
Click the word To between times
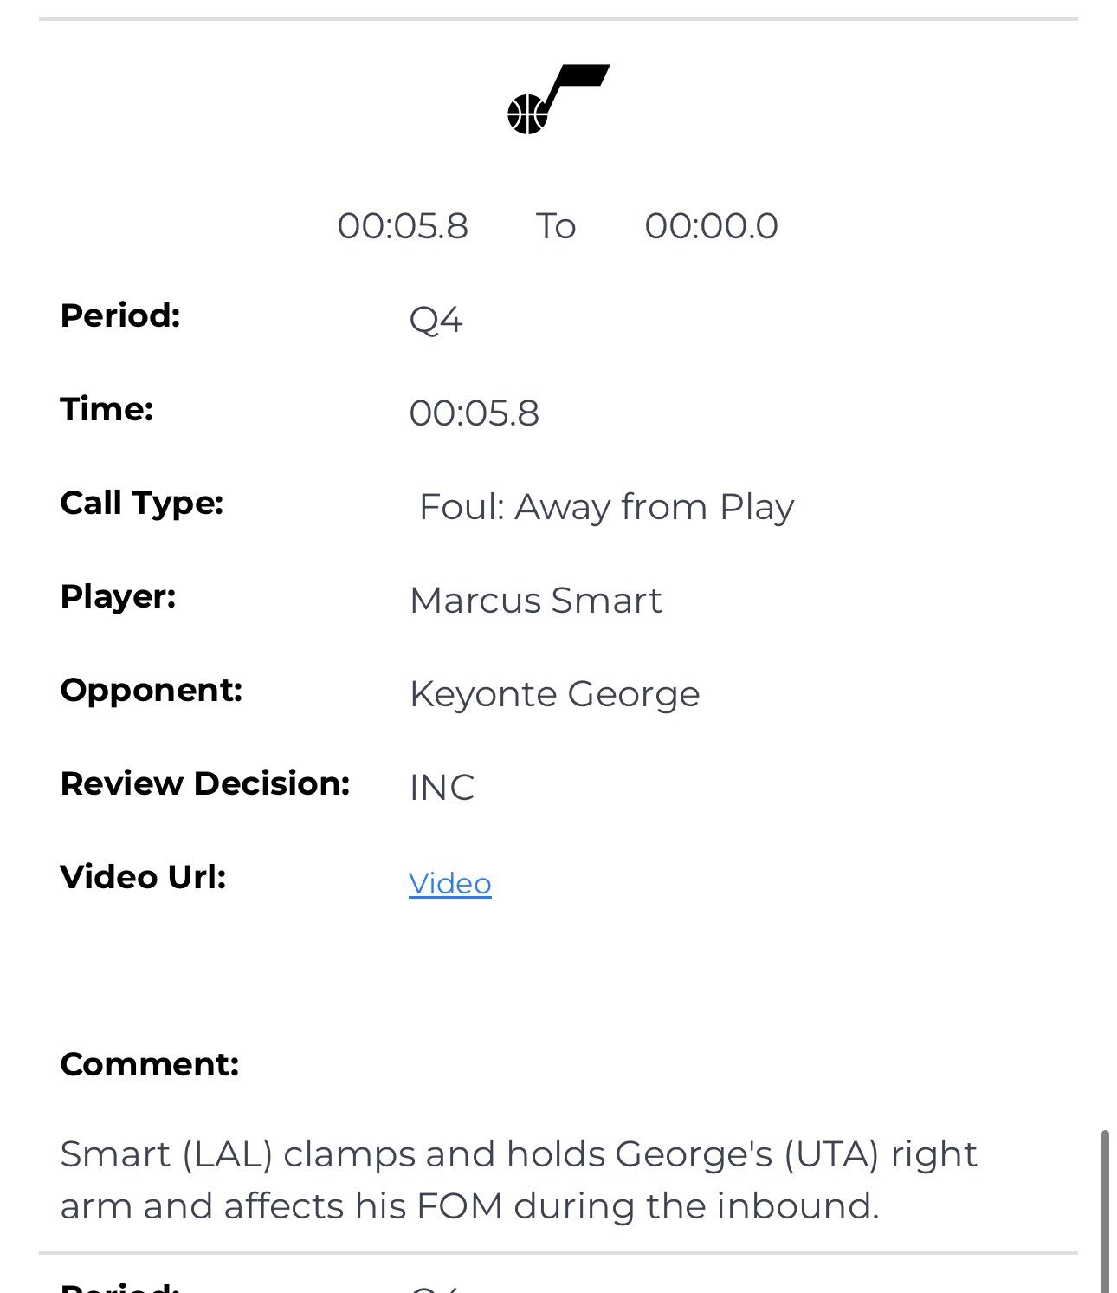pos(556,226)
